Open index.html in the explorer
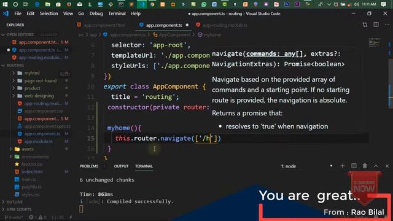 pyautogui.click(x=32, y=172)
